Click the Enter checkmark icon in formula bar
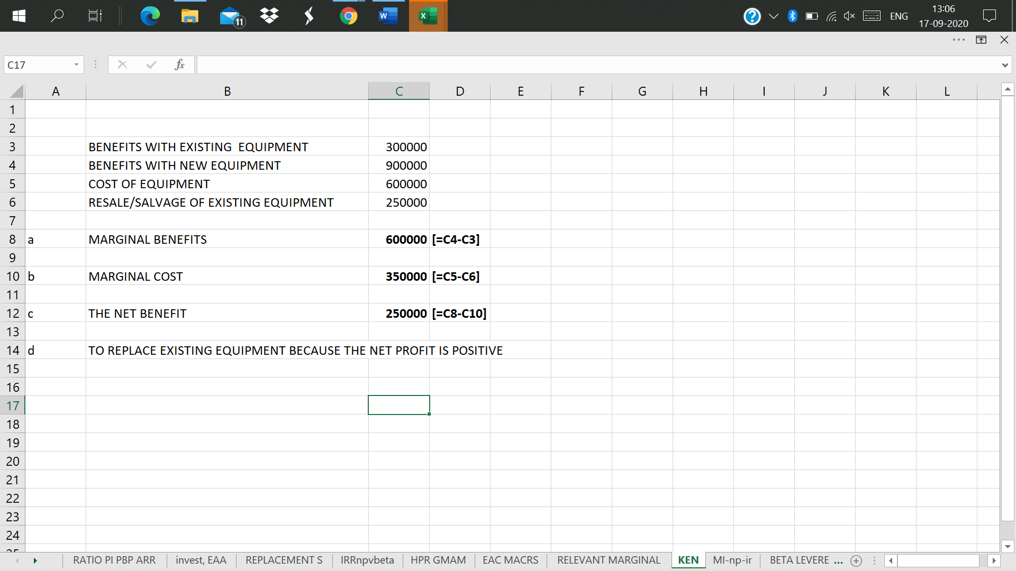Image resolution: width=1016 pixels, height=571 pixels. click(151, 65)
